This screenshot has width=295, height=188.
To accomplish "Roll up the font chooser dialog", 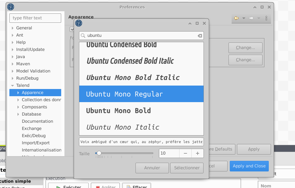I will [x=190, y=23].
